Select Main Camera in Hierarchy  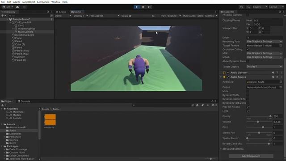click(x=25, y=32)
